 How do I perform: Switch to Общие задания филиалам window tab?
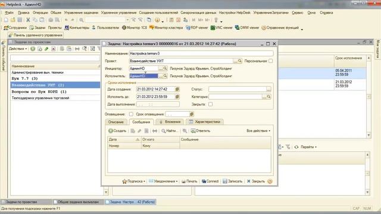78,202
